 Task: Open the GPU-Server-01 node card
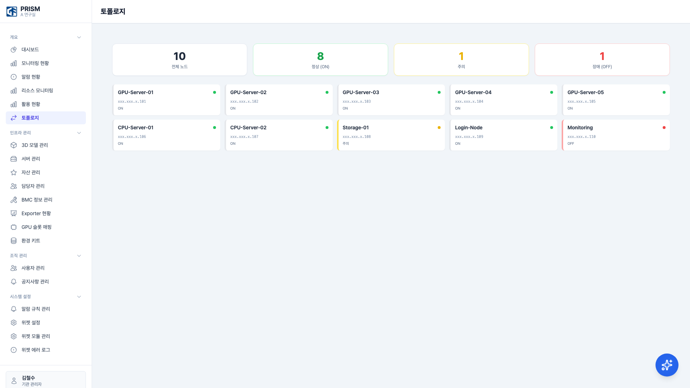click(166, 100)
